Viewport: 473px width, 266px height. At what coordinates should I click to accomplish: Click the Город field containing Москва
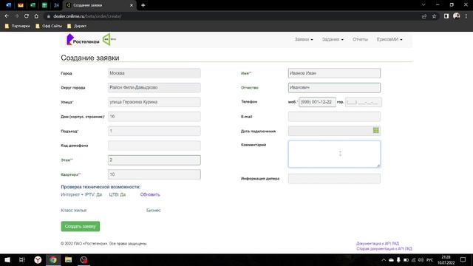point(154,73)
